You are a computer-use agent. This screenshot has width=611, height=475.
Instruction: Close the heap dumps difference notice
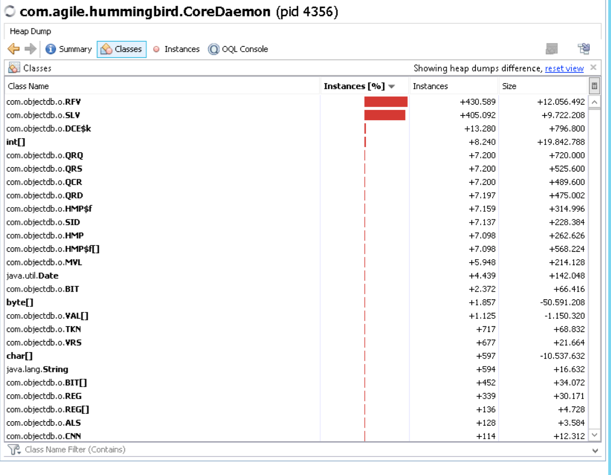pyautogui.click(x=593, y=68)
